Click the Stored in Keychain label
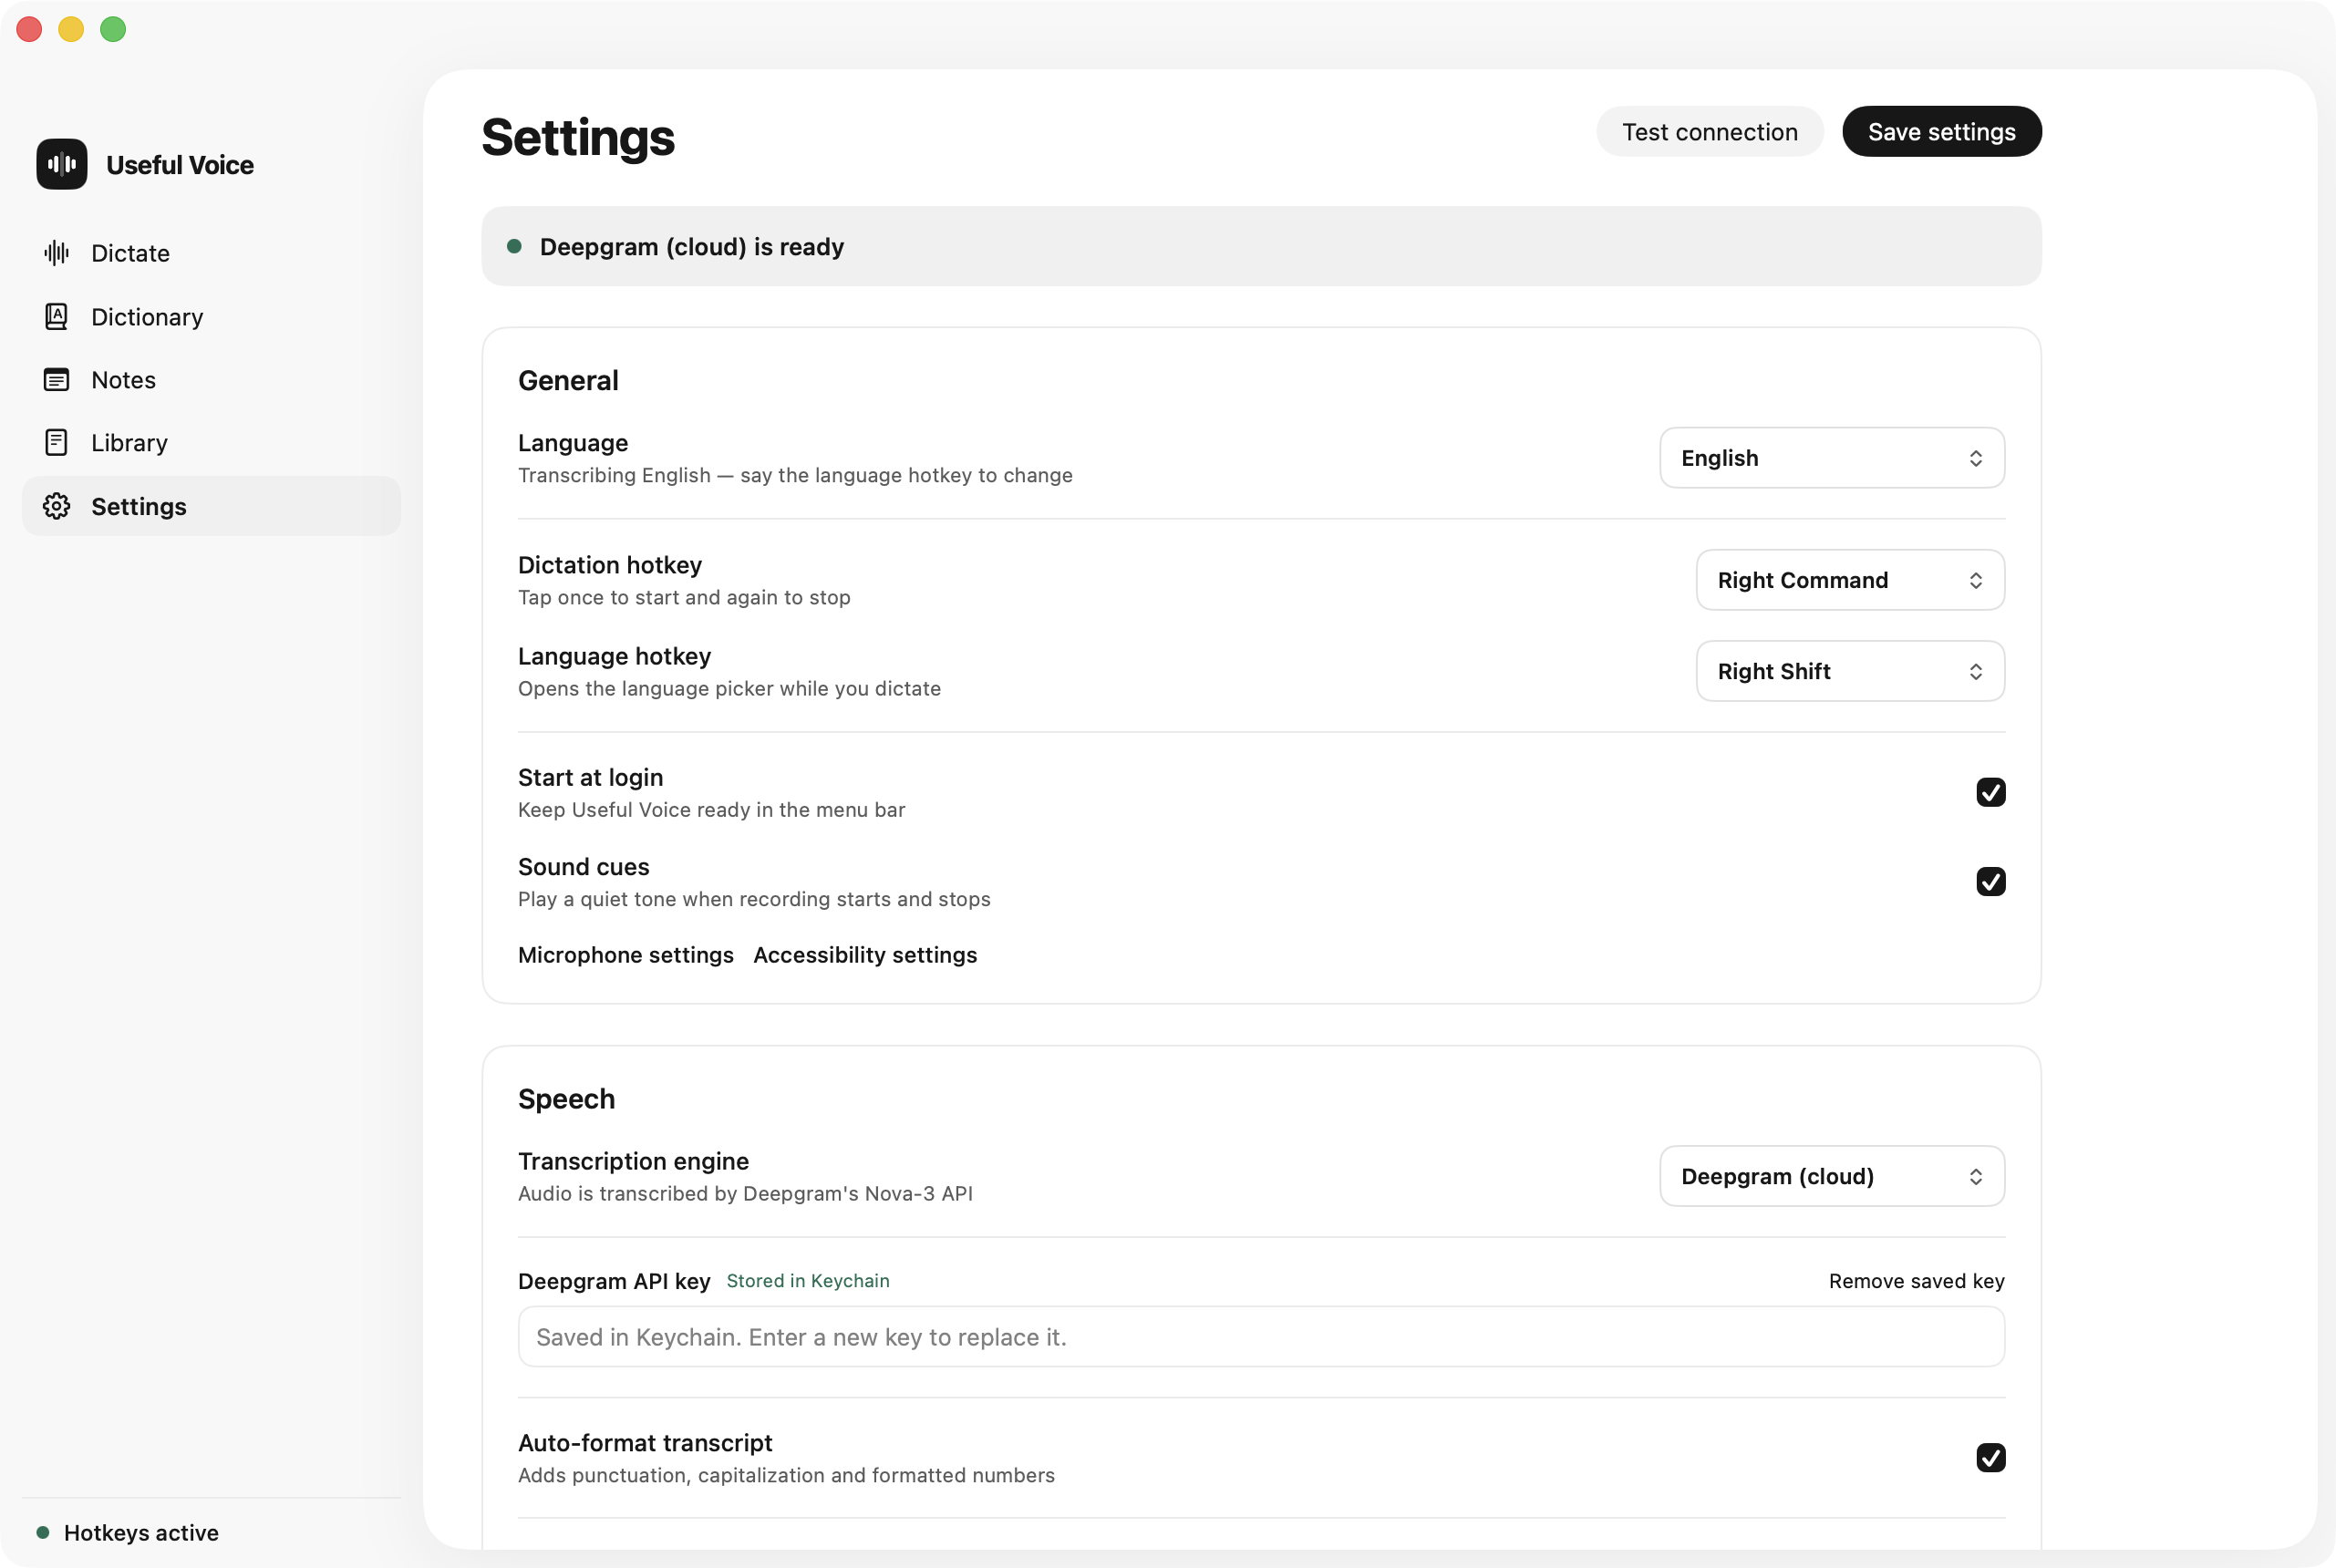Image resolution: width=2336 pixels, height=1568 pixels. [808, 1281]
